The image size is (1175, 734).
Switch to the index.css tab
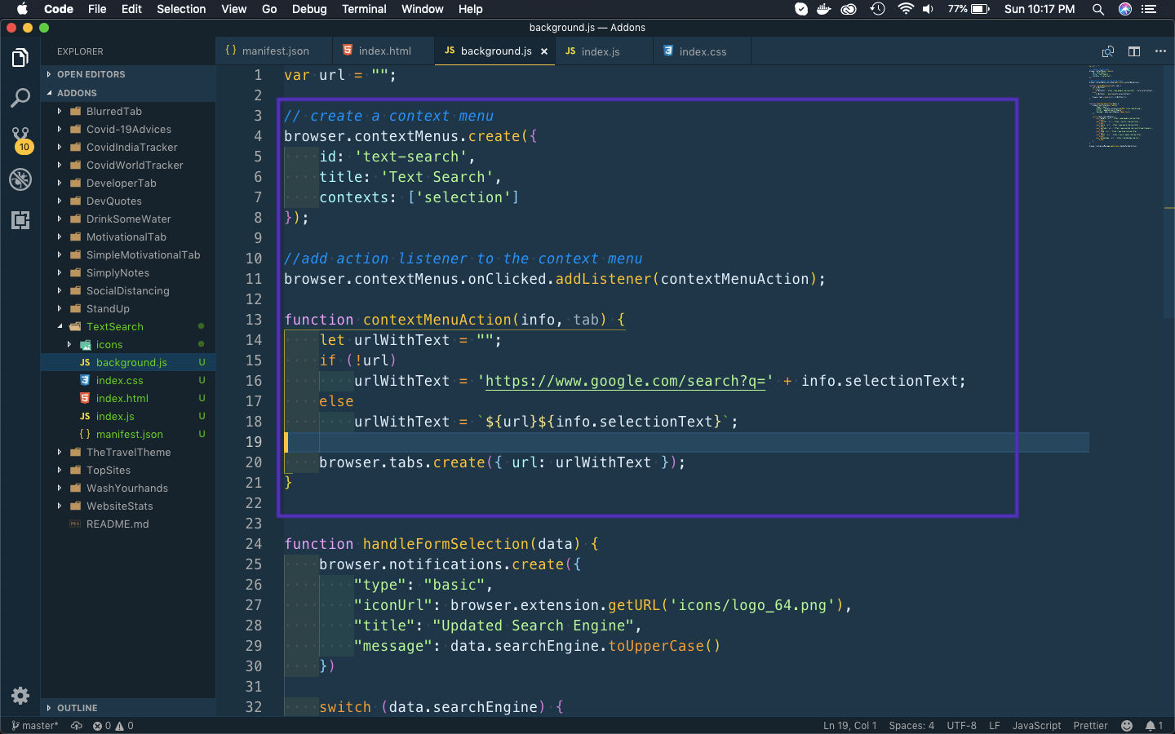(702, 51)
